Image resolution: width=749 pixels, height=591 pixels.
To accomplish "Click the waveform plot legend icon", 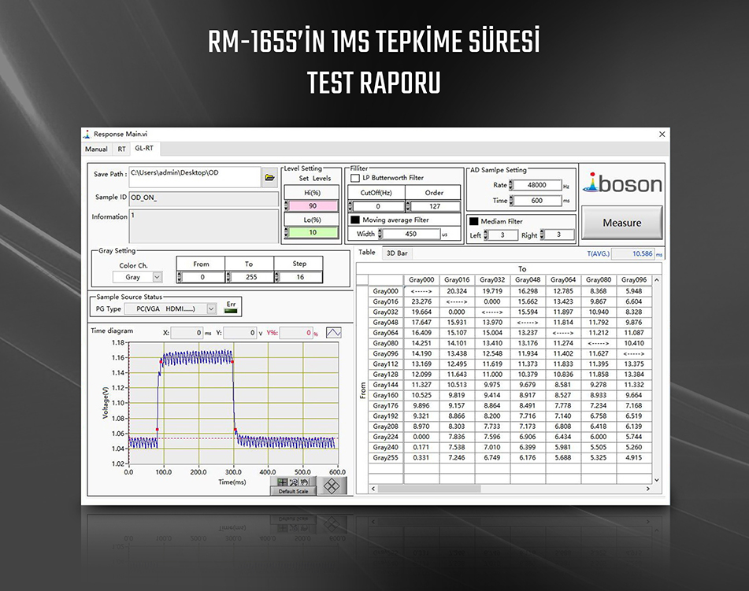I will point(333,332).
